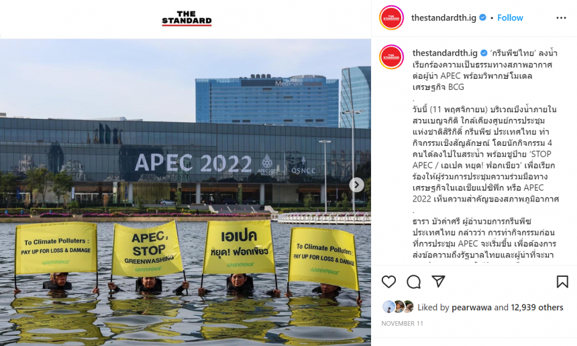Image resolution: width=577 pixels, height=346 pixels.
Task: Open post date NOVEMBER 11
Action: tap(402, 324)
